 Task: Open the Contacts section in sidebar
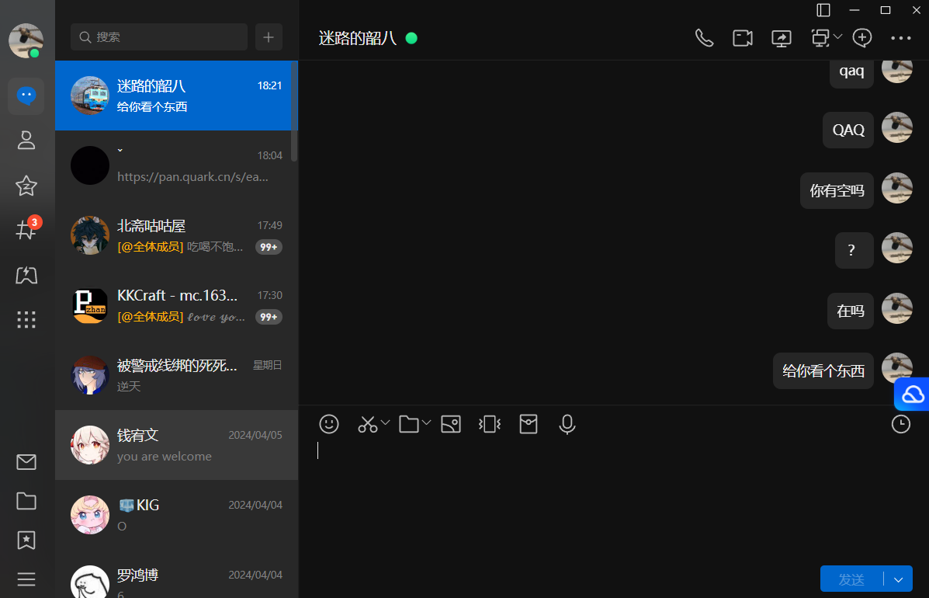point(26,141)
